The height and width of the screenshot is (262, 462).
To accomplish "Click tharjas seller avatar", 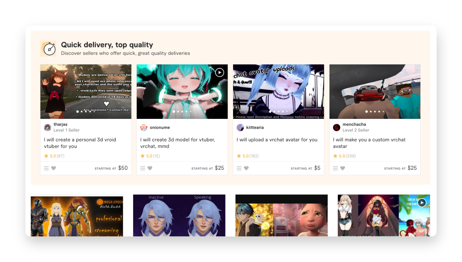I will coord(48,128).
